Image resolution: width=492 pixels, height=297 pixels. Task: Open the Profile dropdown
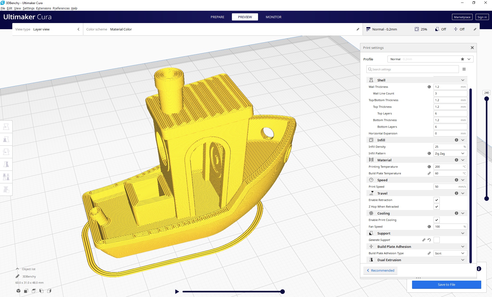pos(430,59)
